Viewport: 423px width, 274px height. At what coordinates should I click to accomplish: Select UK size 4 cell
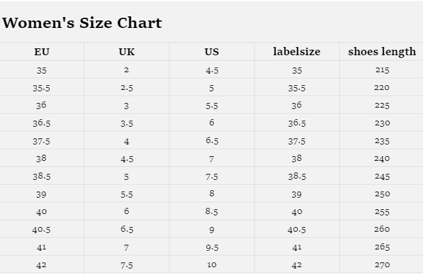(127, 141)
